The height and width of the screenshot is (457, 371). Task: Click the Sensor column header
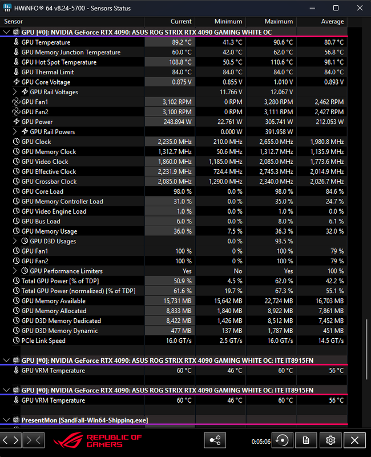point(72,21)
